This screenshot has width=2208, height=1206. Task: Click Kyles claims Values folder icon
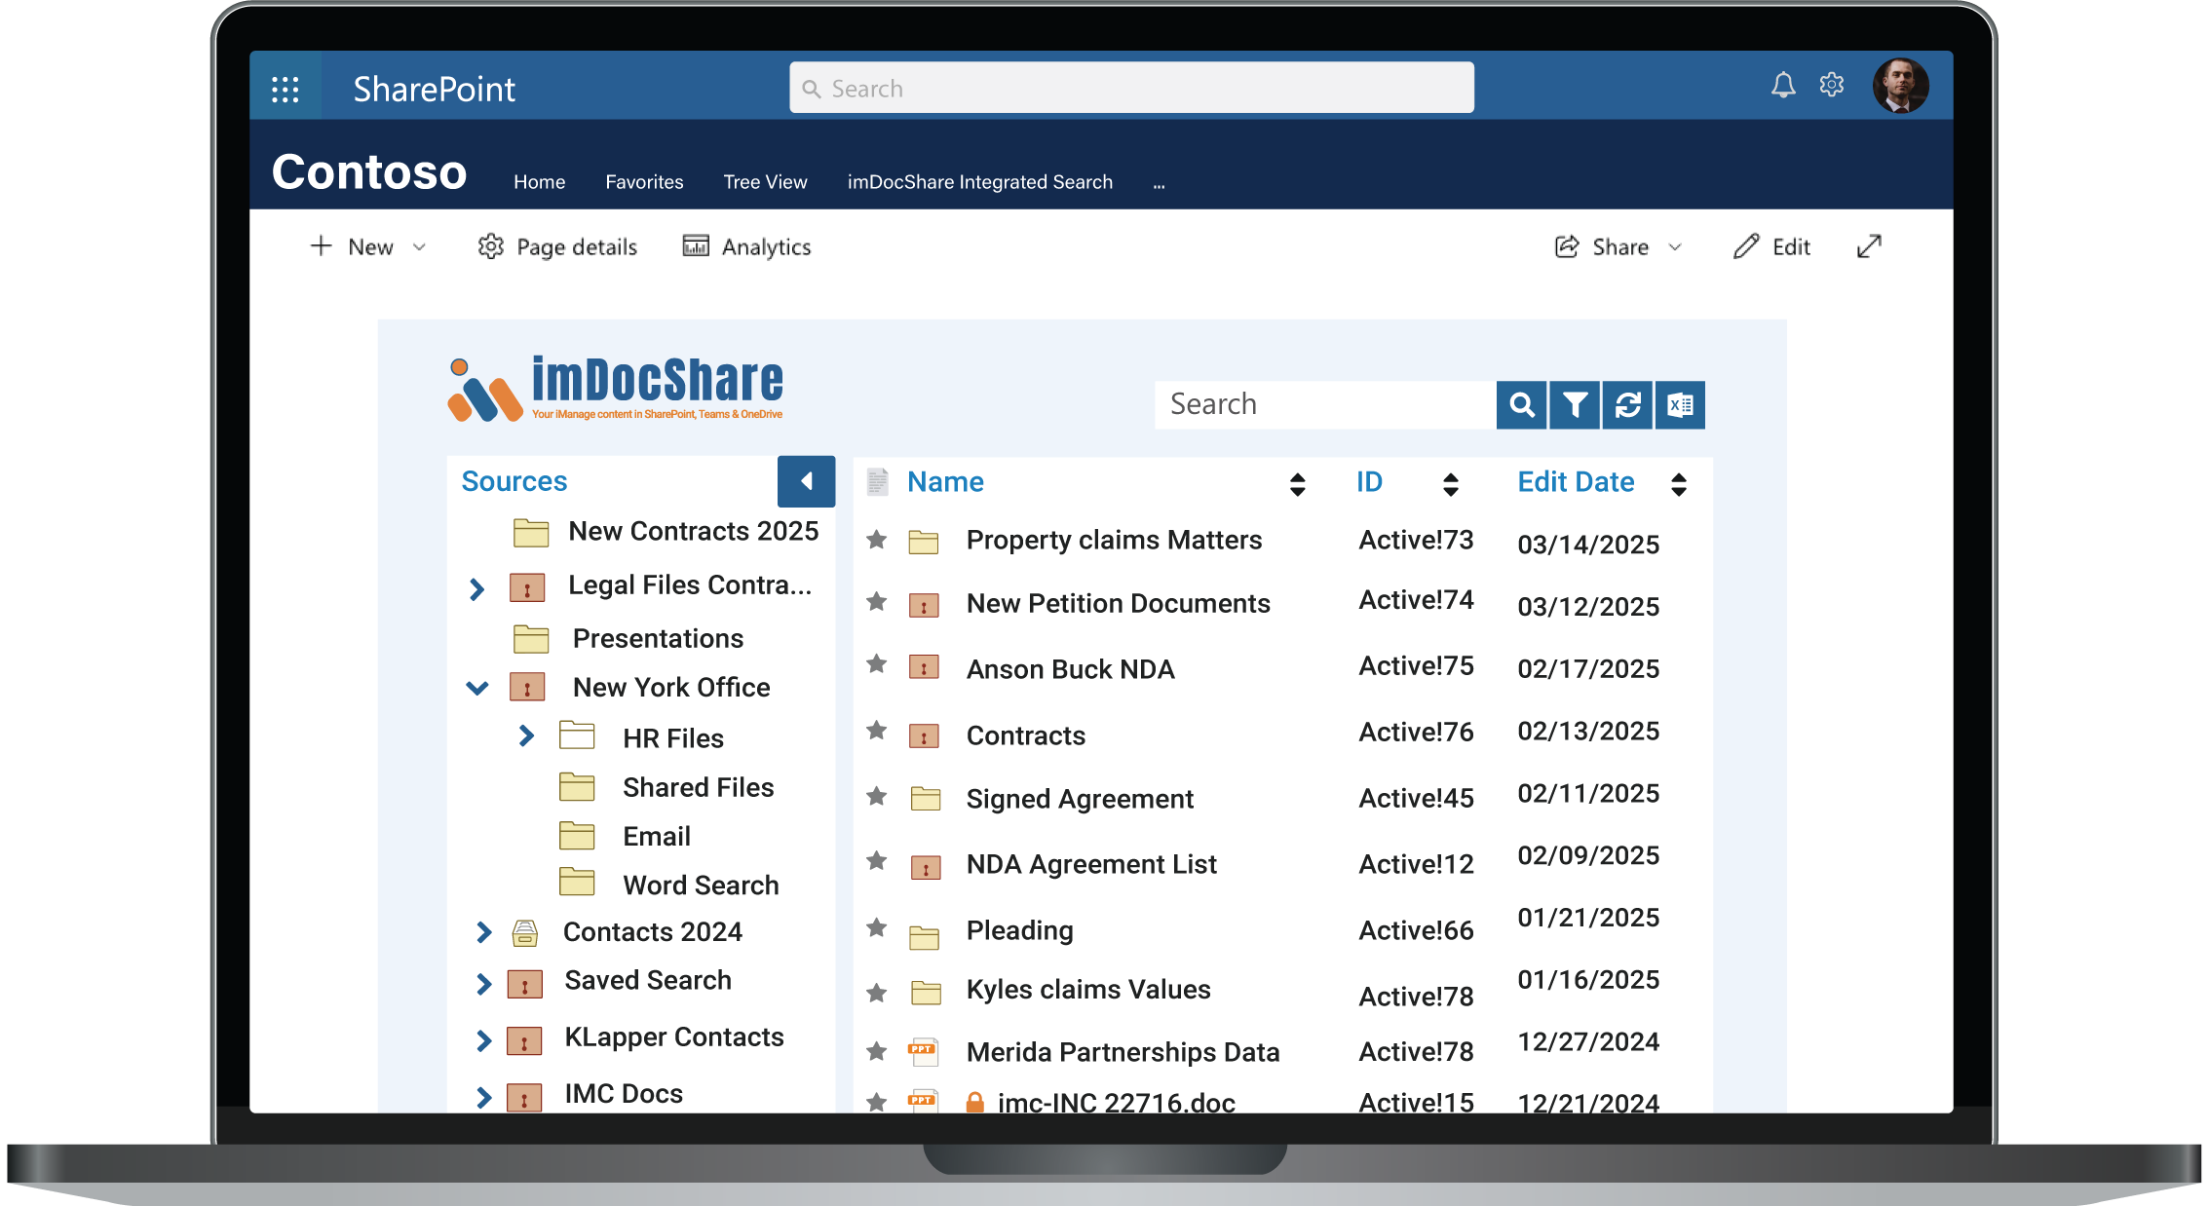(x=925, y=992)
